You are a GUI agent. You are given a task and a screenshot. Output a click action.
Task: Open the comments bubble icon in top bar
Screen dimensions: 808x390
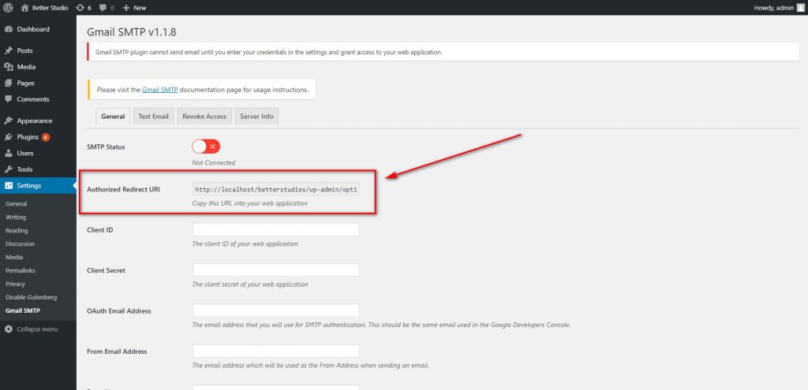tap(103, 8)
